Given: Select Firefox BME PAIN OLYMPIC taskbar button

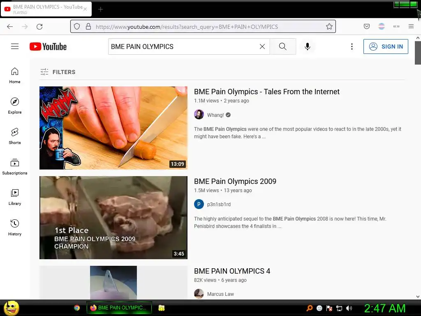Looking at the screenshot, I should (x=119, y=308).
